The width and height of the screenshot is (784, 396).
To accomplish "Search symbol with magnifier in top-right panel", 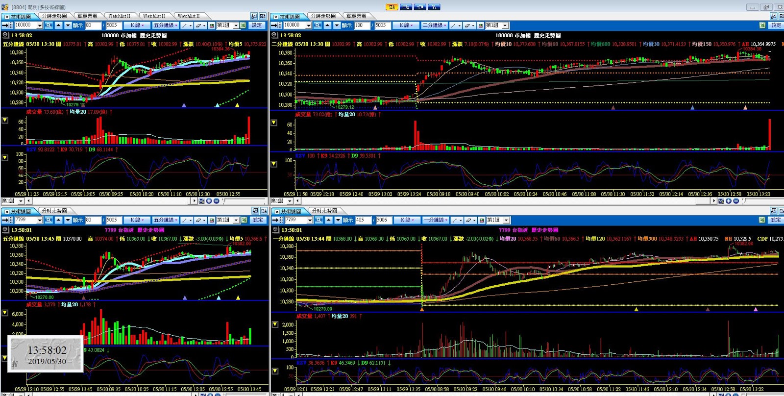I will click(318, 25).
